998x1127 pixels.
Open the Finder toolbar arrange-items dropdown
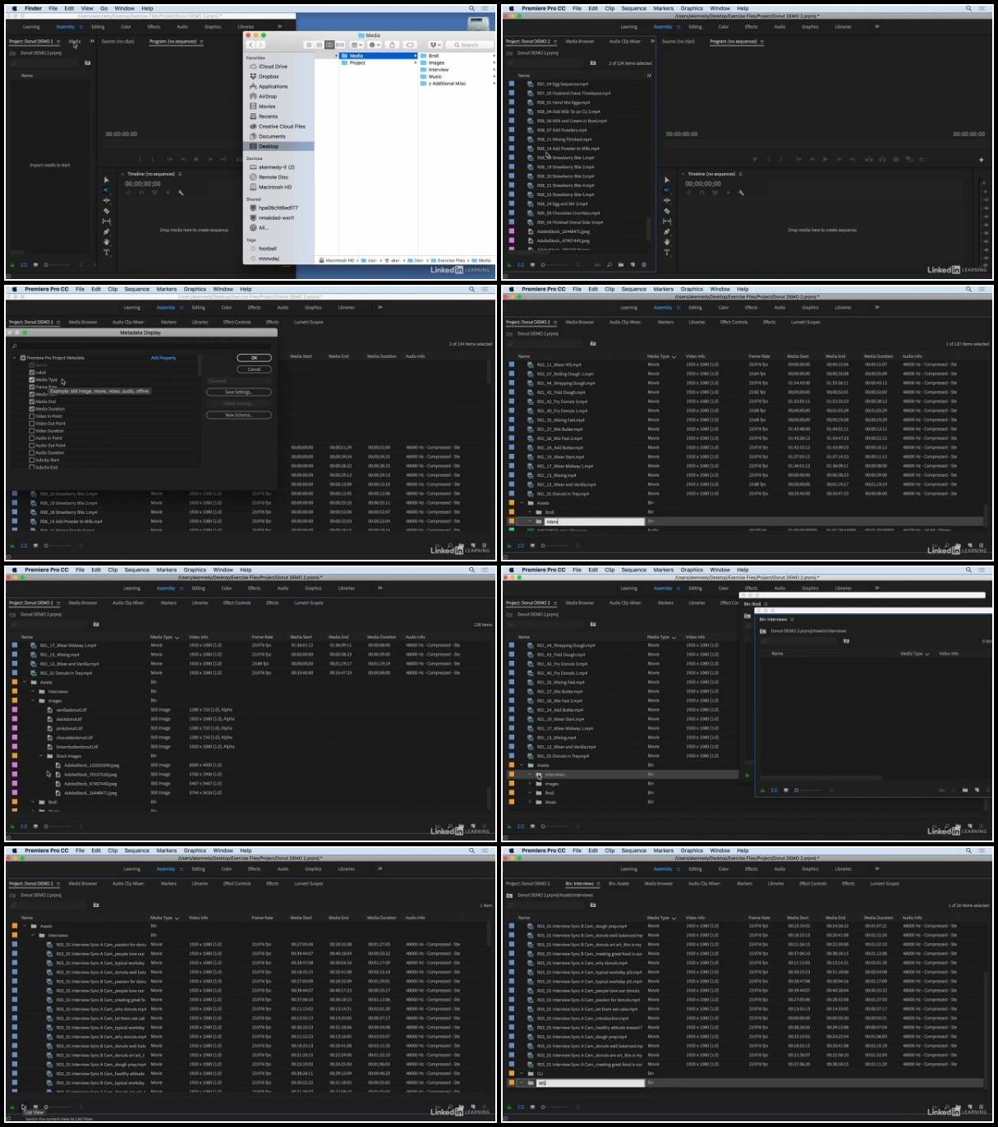tap(356, 44)
